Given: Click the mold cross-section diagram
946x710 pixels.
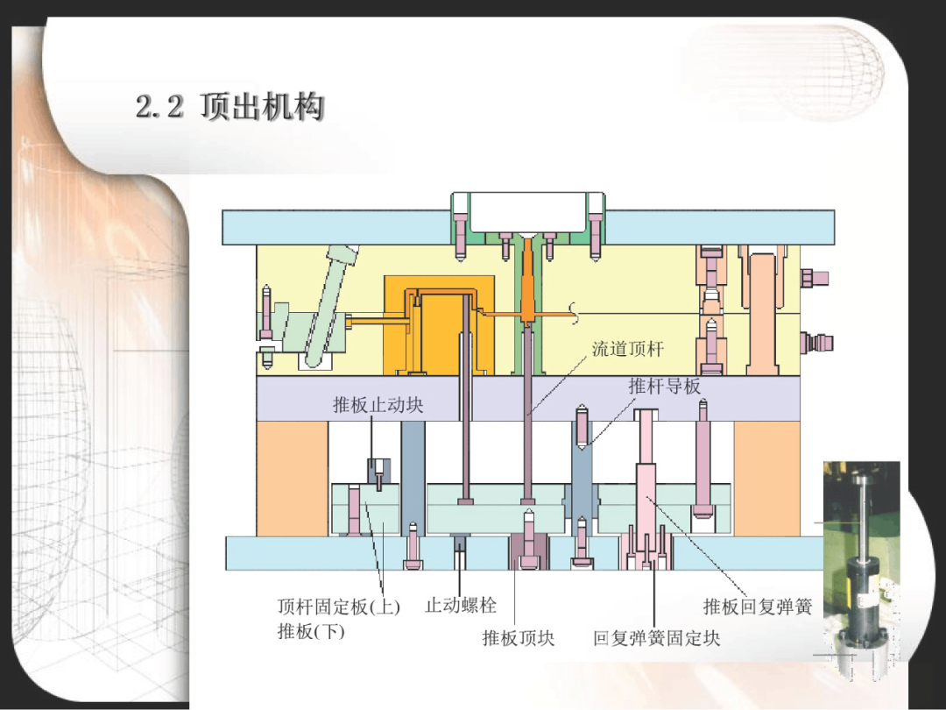Looking at the screenshot, I should coord(528,381).
